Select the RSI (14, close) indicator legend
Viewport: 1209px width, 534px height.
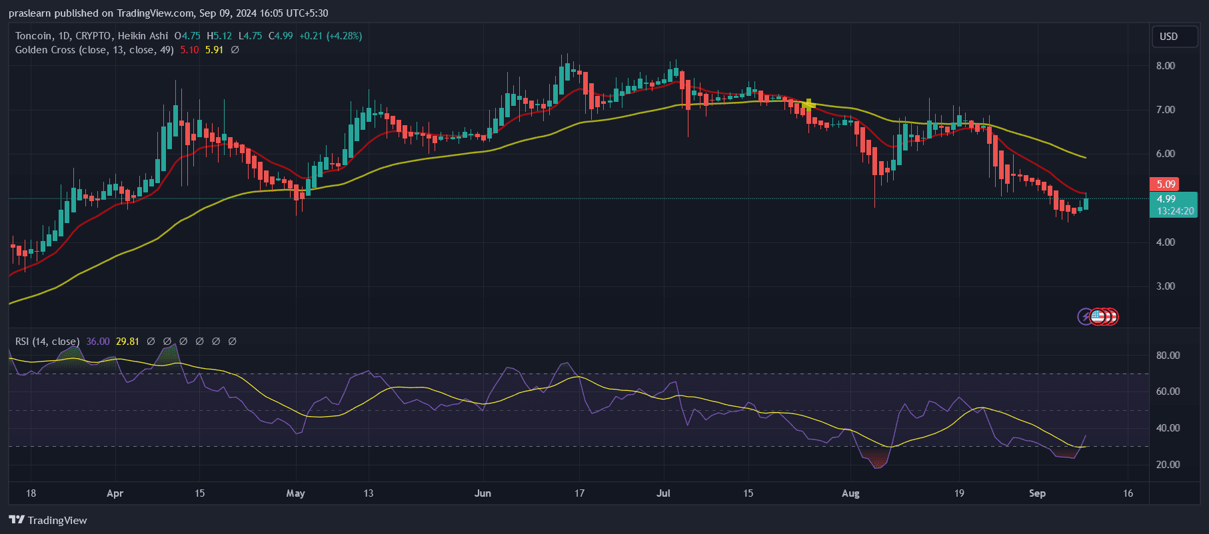(47, 342)
